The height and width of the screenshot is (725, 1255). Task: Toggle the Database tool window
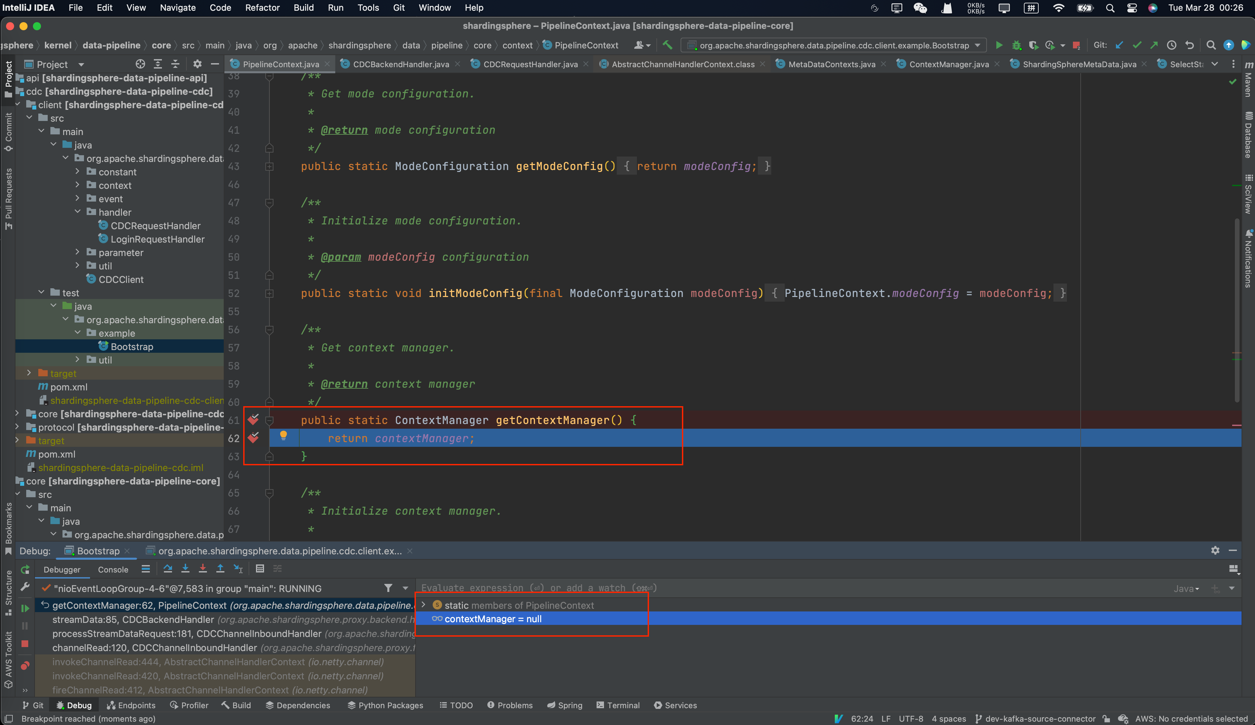pos(1248,135)
